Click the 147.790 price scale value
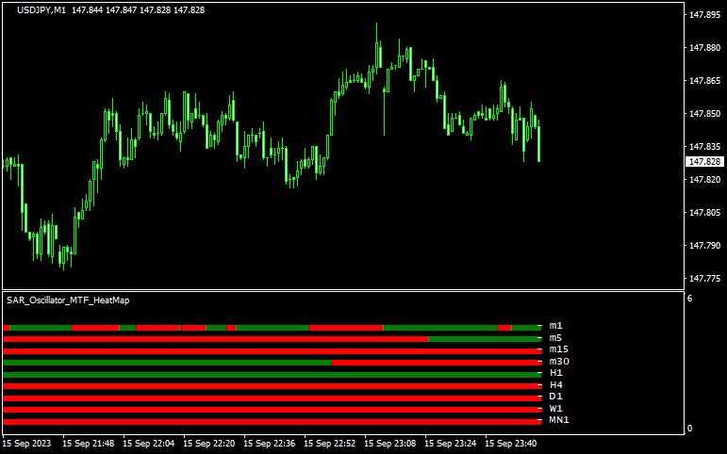The width and height of the screenshot is (727, 454). (x=704, y=245)
